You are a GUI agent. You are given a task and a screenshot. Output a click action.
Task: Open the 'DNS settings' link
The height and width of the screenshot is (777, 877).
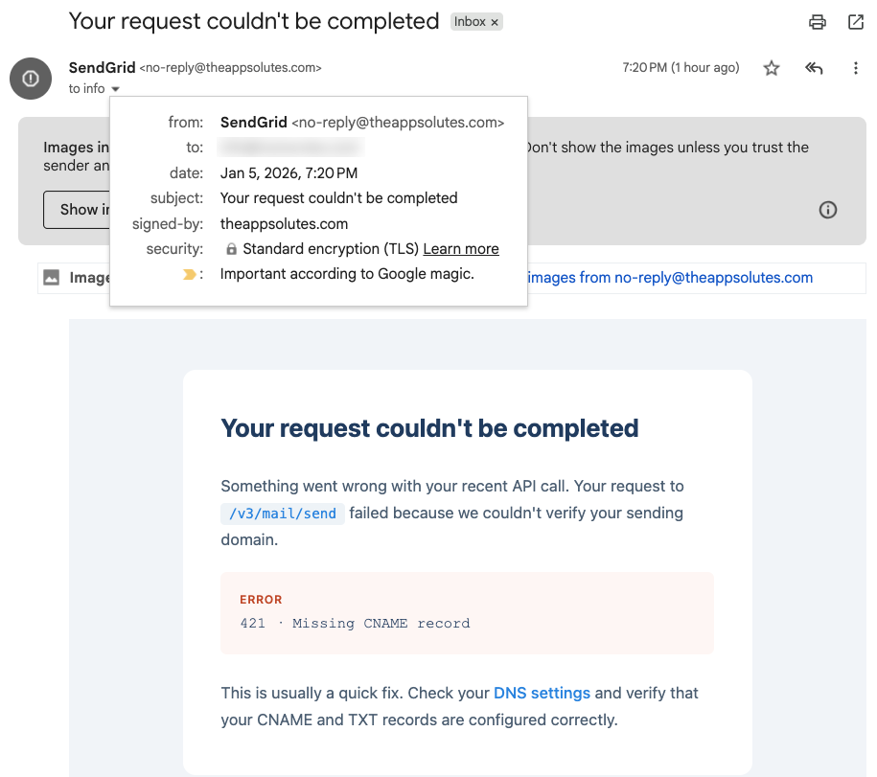click(542, 693)
